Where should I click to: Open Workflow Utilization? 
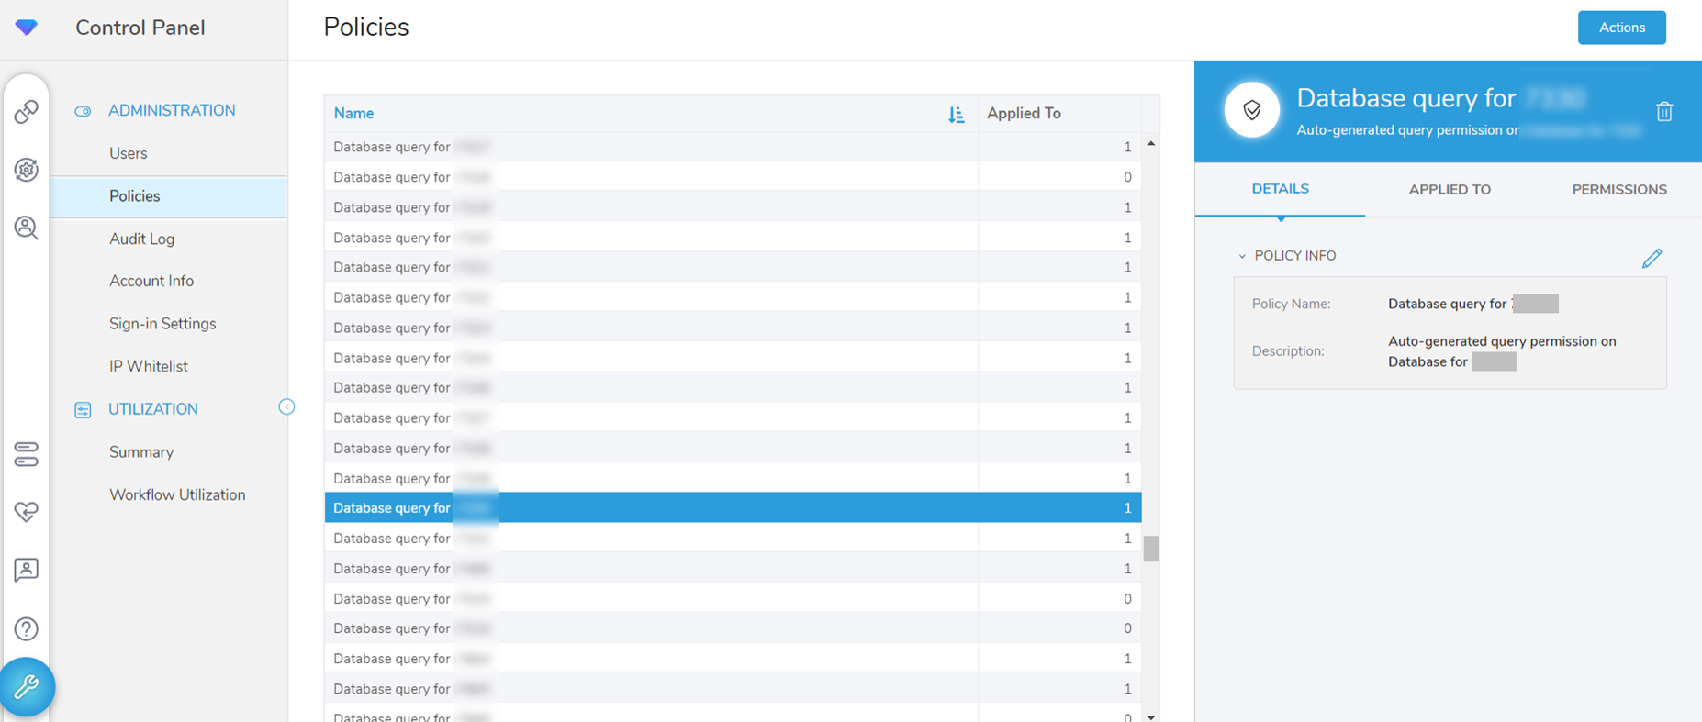[177, 494]
